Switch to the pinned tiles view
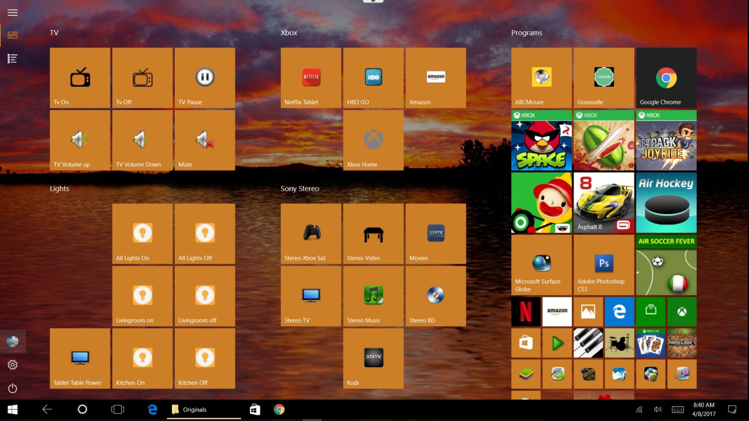Viewport: 749px width, 421px height. coord(12,35)
